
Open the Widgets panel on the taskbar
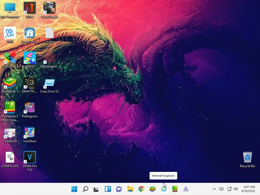point(108,189)
